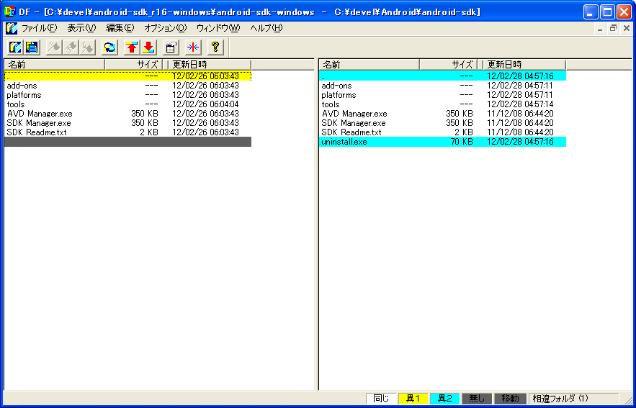Select uninstall.exe in right pane
The image size is (636, 408).
[442, 142]
